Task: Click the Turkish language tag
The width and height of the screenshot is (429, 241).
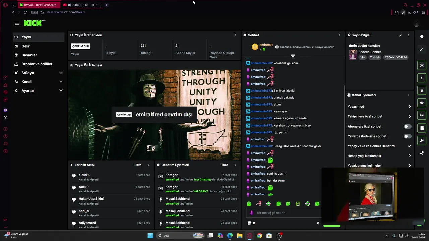Action: pyautogui.click(x=375, y=57)
